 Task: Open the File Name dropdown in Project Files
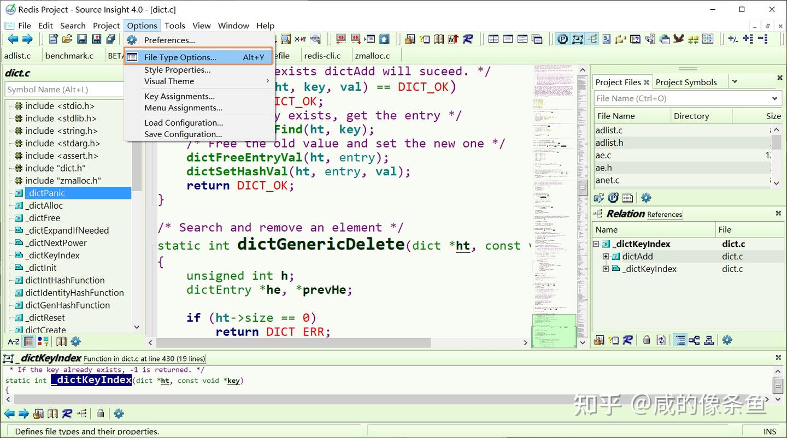tap(774, 99)
